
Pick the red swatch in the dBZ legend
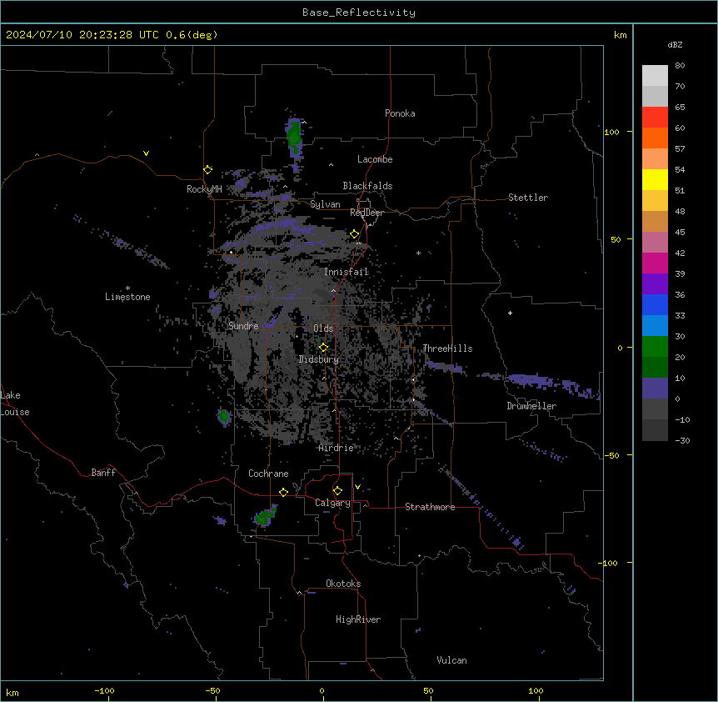point(655,118)
